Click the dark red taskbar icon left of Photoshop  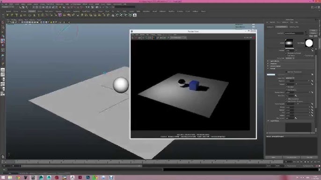pyautogui.click(x=80, y=178)
